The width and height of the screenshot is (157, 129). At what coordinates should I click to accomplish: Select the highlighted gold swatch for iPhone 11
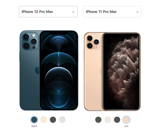pos(126,120)
